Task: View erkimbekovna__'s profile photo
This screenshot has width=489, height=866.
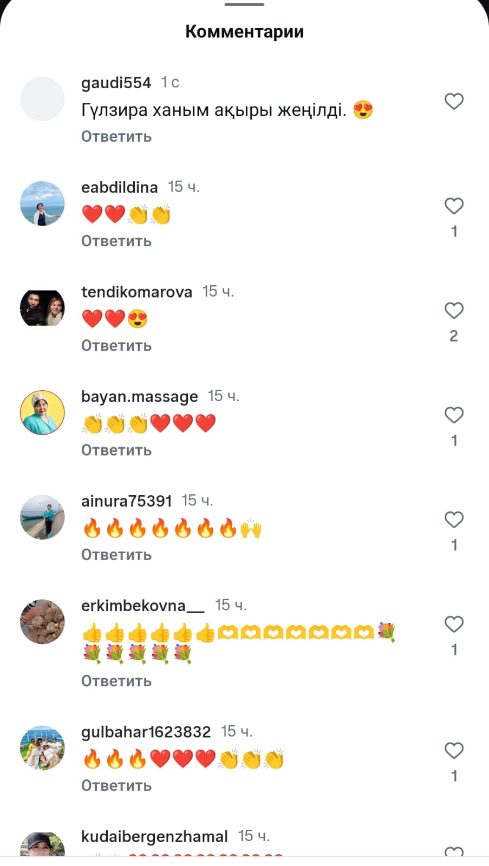Action: click(x=42, y=621)
